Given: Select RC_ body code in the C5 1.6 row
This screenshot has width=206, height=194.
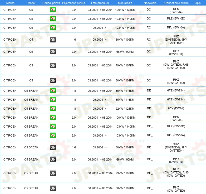Looking at the screenshot, I should click(x=150, y=40).
